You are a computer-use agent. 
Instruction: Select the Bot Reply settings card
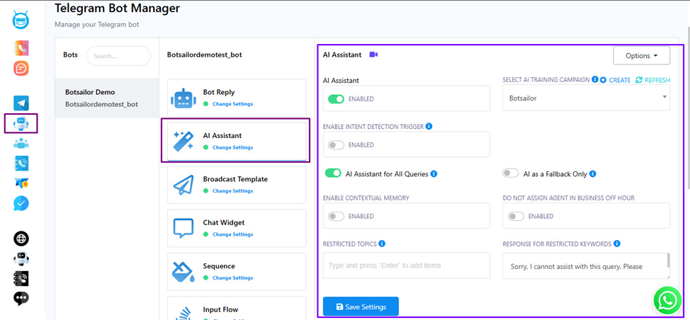(x=237, y=98)
